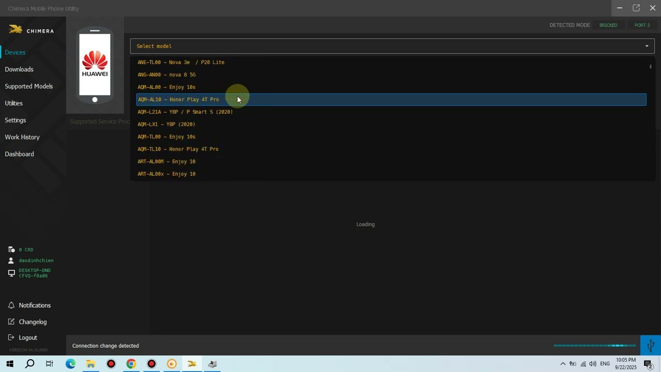Select AQM-L21A – Y8P / P Smart S (2020)
The width and height of the screenshot is (661, 372).
point(391,112)
